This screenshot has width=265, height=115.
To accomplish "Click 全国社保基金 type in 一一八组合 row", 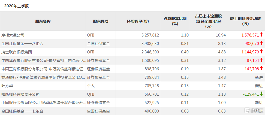I will tap(98, 44).
